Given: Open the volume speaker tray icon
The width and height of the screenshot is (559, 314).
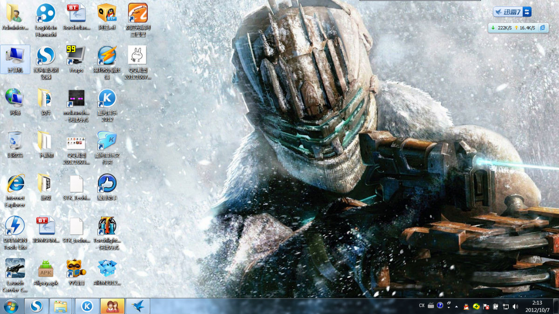Looking at the screenshot, I should coord(515,307).
